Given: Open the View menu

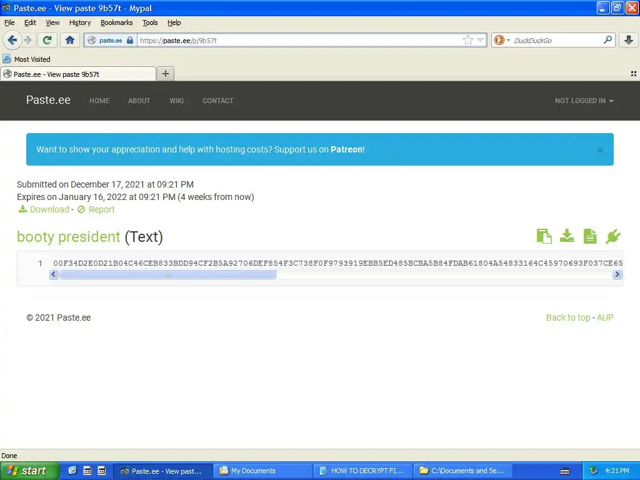Looking at the screenshot, I should coord(52,23).
